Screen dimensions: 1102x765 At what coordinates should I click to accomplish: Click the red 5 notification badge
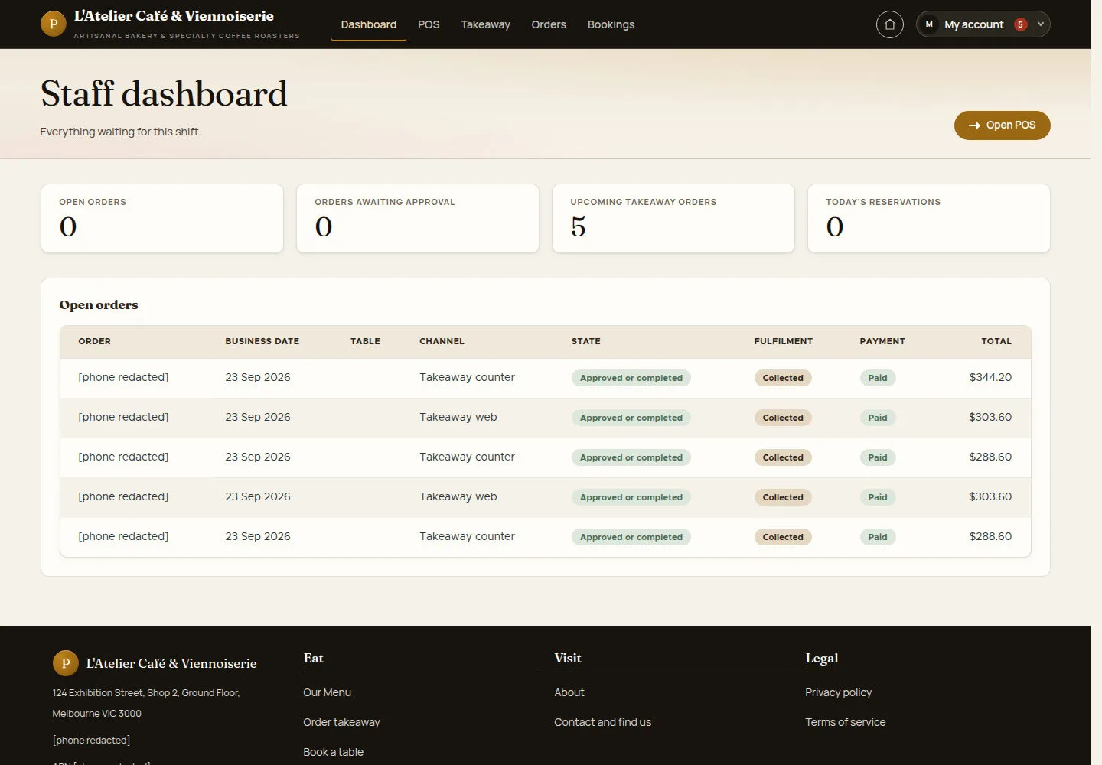pyautogui.click(x=1020, y=24)
